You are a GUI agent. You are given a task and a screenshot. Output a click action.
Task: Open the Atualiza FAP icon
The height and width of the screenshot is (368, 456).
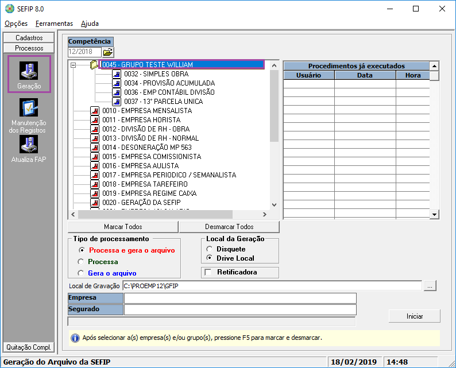[29, 144]
